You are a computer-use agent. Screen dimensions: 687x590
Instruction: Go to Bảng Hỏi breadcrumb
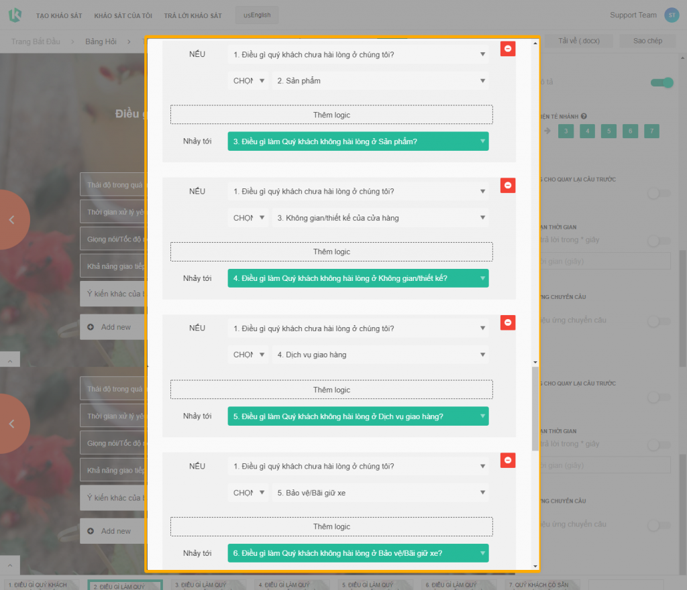101,42
